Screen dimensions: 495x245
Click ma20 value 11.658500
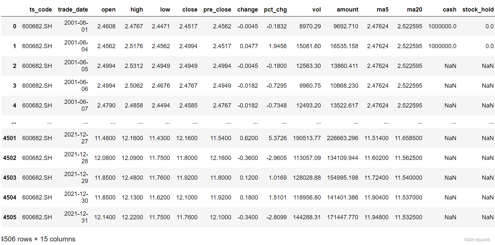[409, 138]
